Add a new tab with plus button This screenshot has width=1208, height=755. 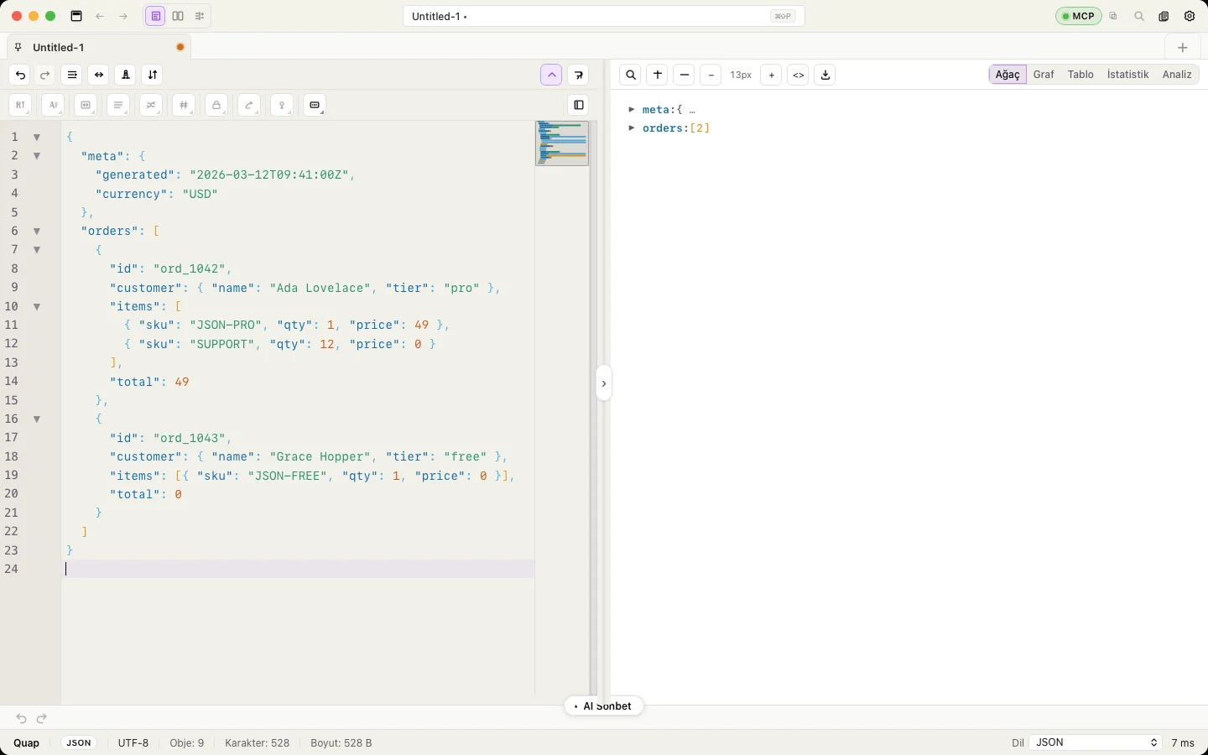click(x=1183, y=48)
